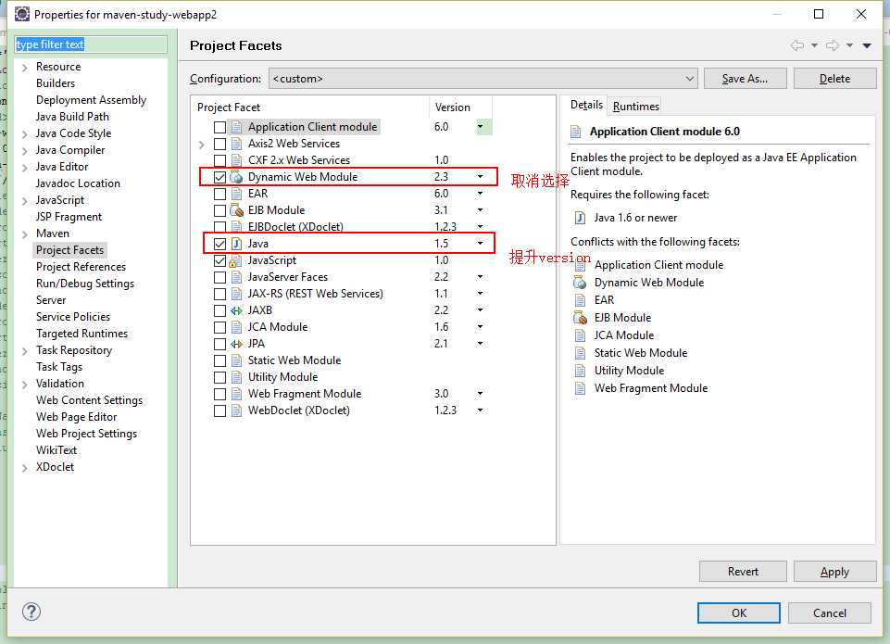Select Targeted Runtimes in the tree

click(x=81, y=334)
